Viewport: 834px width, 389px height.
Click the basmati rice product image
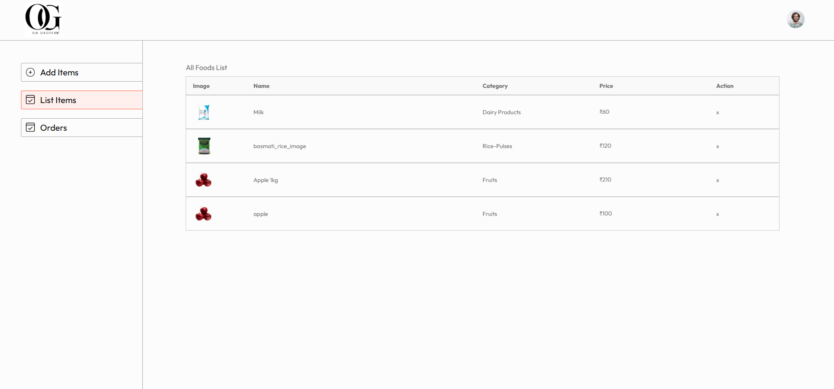(204, 146)
